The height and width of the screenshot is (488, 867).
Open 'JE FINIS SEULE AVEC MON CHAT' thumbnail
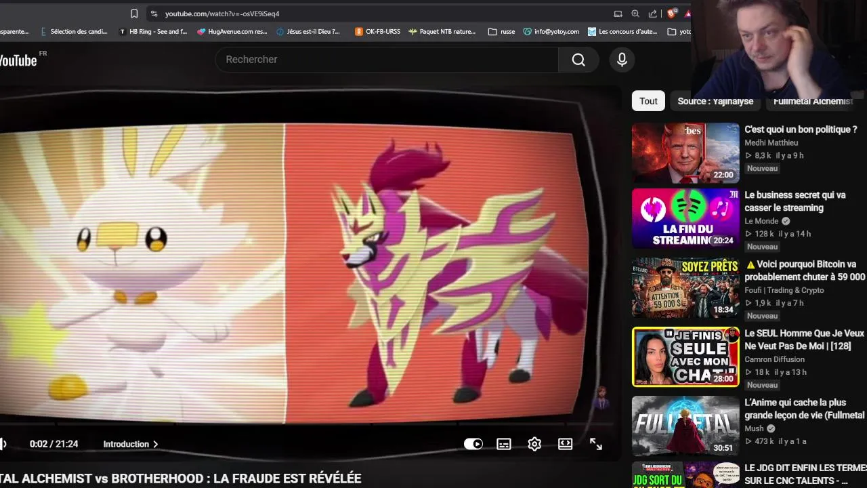point(685,357)
